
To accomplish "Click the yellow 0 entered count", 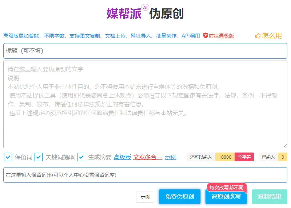I will coord(283,157).
